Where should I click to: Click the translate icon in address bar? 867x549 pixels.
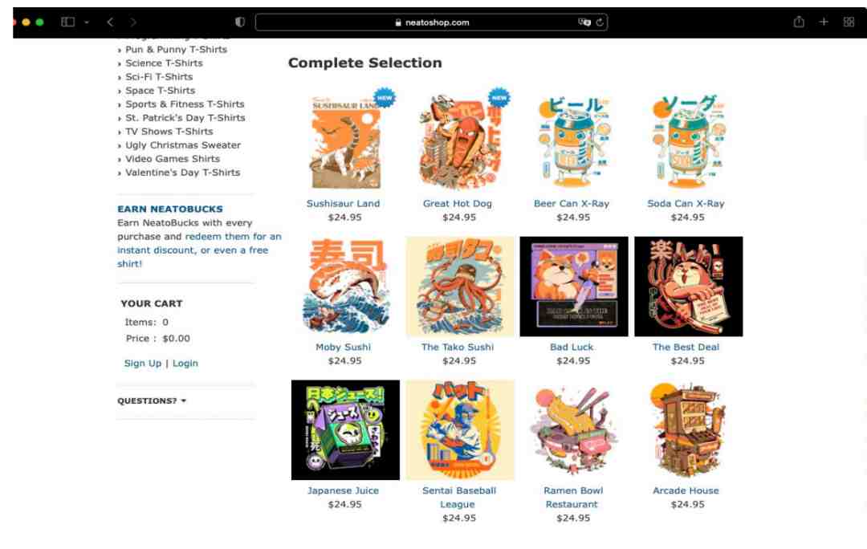[x=584, y=22]
